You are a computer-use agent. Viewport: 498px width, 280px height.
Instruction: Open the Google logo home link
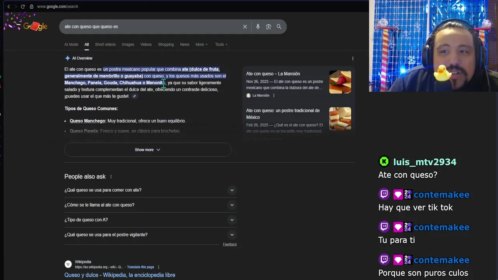tap(35, 26)
